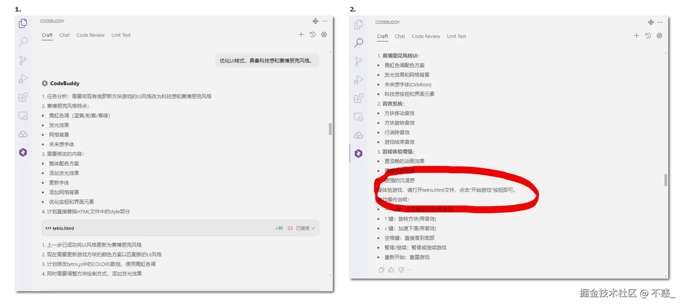This screenshot has height=307, width=684.
Task: Open Explorer icon in panel 2 sidebar
Action: coord(359,25)
